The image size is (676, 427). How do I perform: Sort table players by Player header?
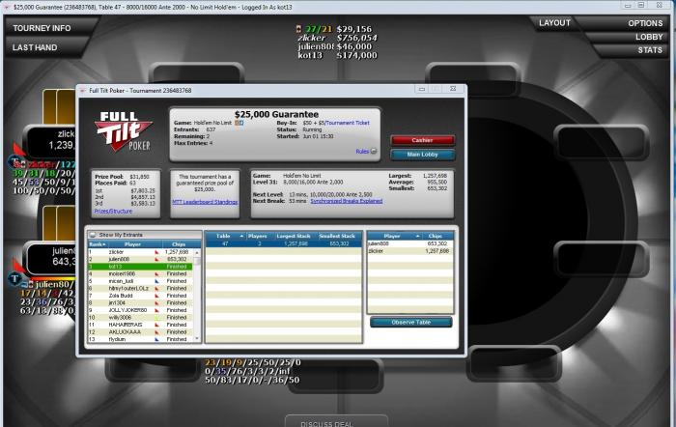(x=394, y=236)
